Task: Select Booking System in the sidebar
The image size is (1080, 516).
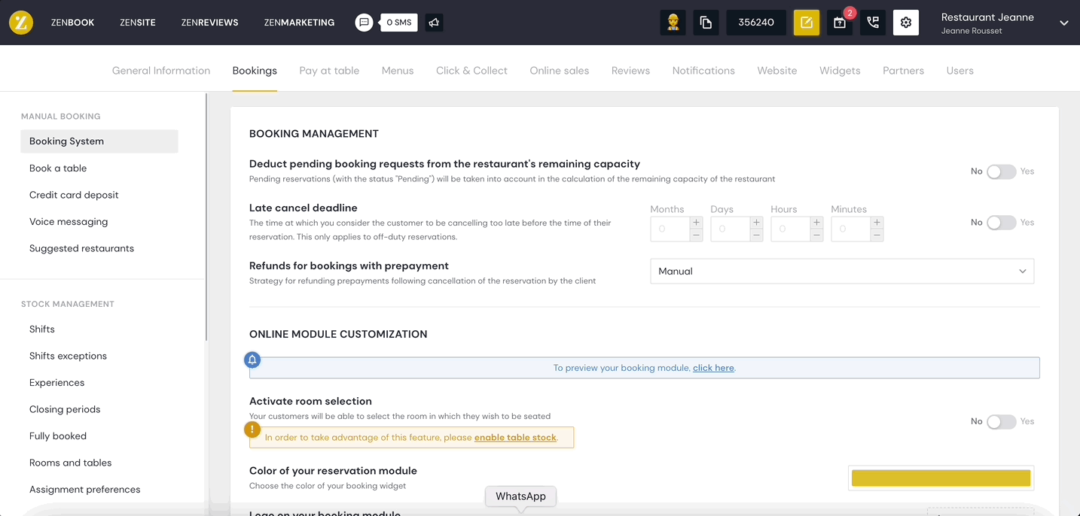Action: (x=99, y=141)
